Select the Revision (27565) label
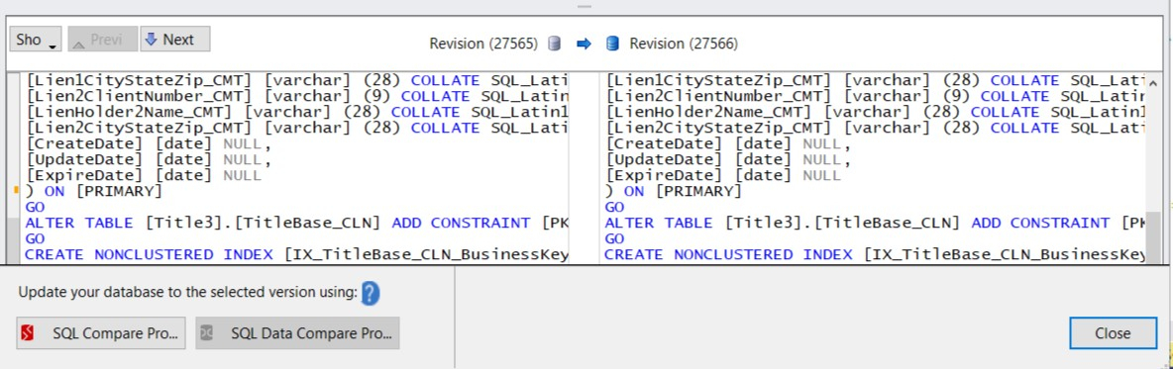 pos(483,45)
